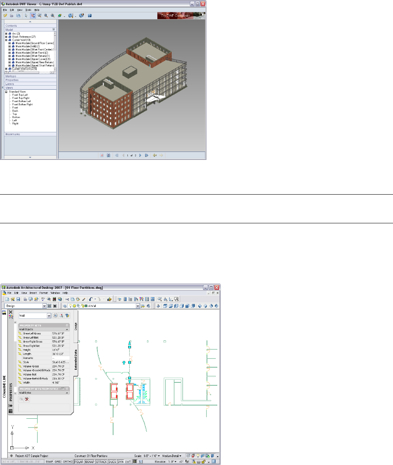Click the New drawing icon in Architectural Desktop

click(7, 299)
